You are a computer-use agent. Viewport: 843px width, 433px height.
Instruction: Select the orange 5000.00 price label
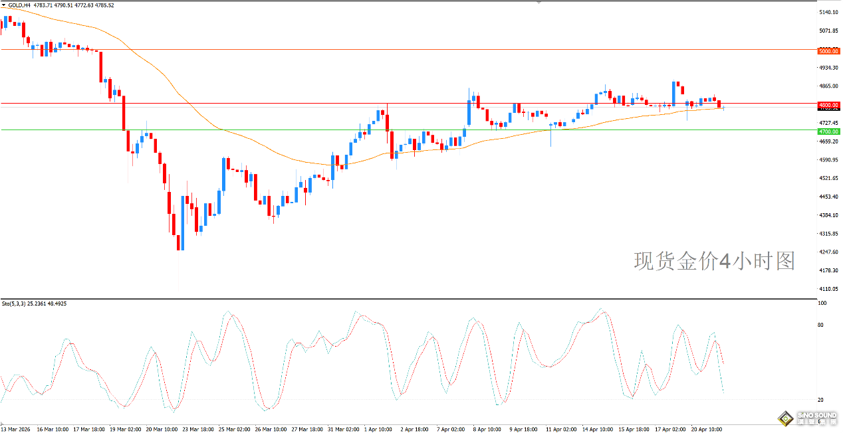[828, 50]
